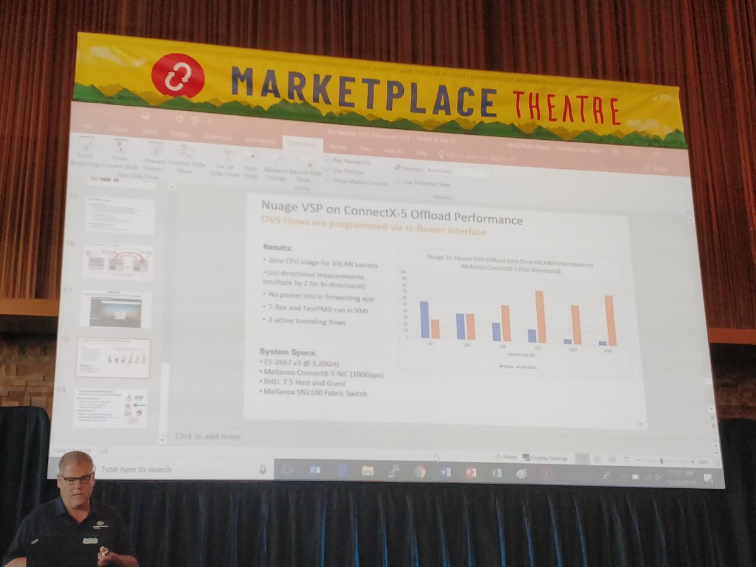The width and height of the screenshot is (756, 567).
Task: Click Notes in the status bar
Action: click(x=506, y=457)
